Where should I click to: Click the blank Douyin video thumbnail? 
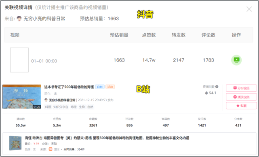pos(19,60)
